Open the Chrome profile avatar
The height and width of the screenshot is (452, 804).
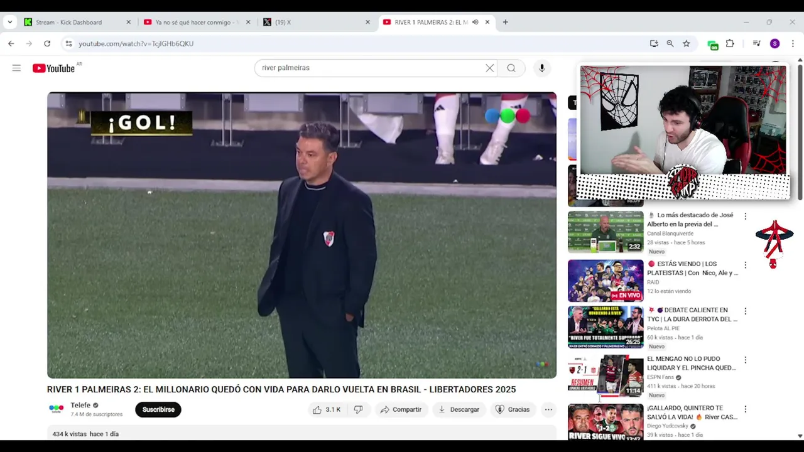point(774,43)
